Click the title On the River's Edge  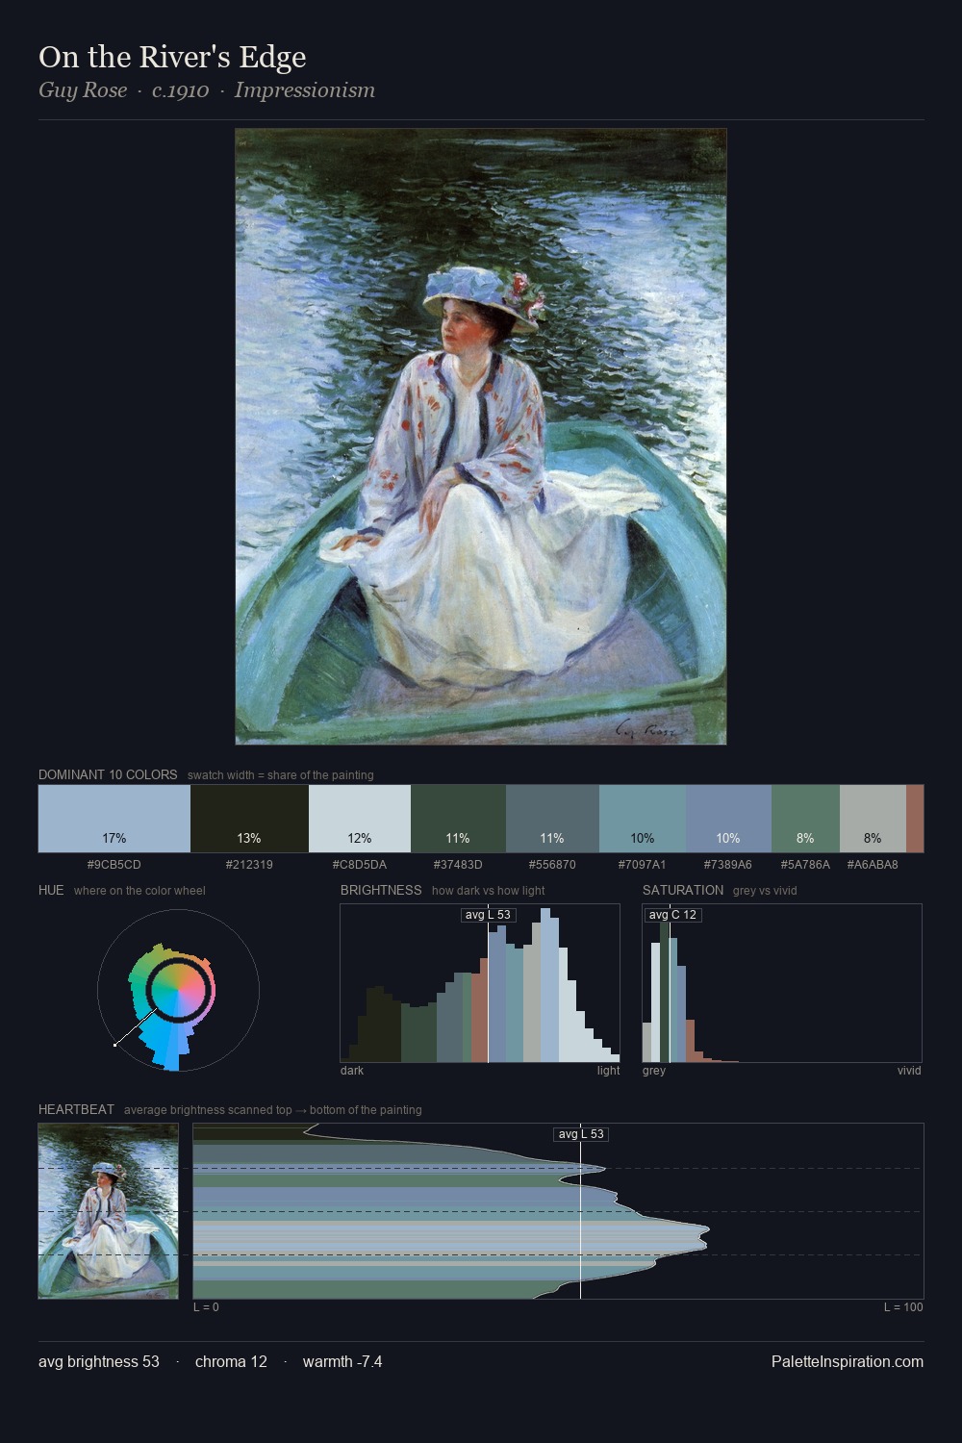[172, 57]
